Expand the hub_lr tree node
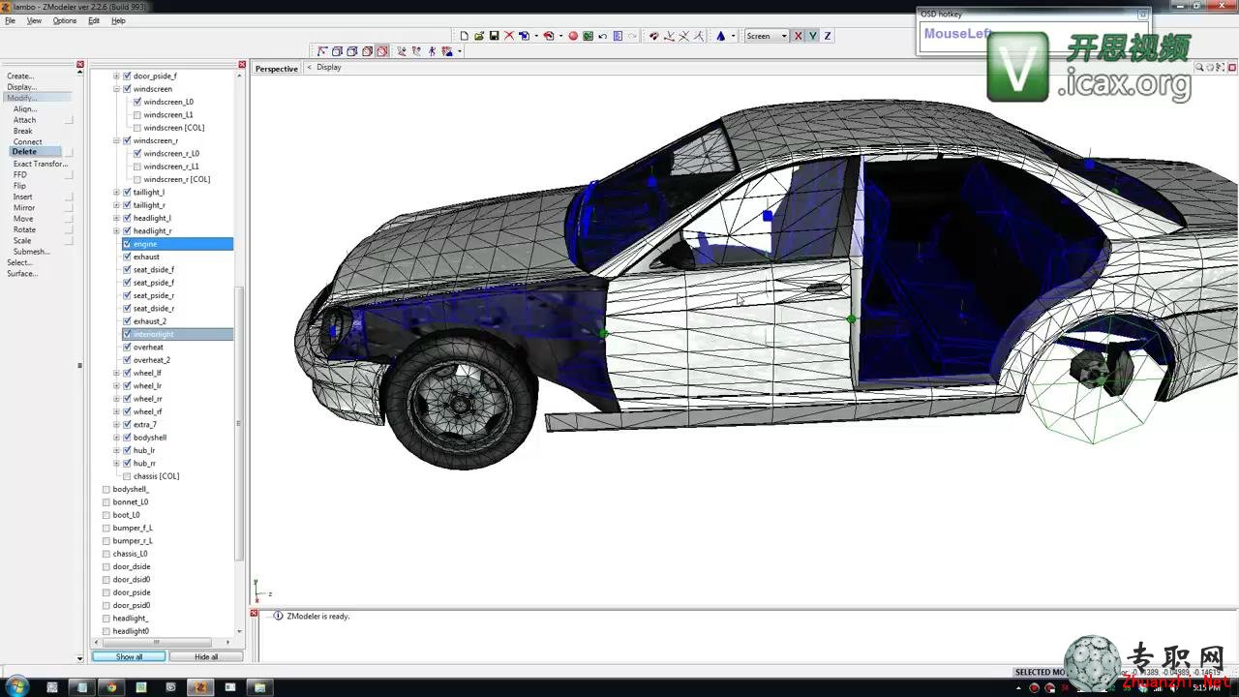This screenshot has width=1239, height=697. [116, 450]
